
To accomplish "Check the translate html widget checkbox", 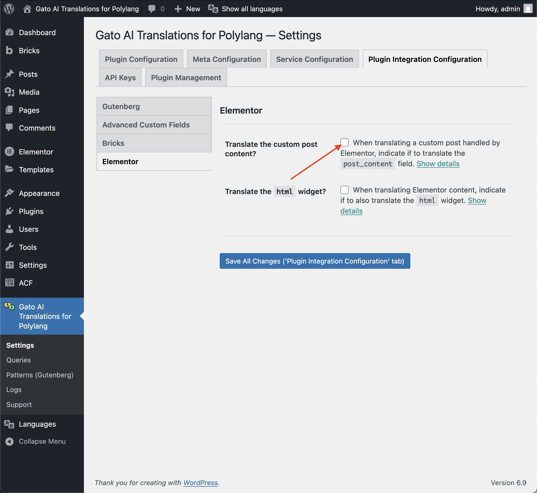I will click(x=345, y=190).
